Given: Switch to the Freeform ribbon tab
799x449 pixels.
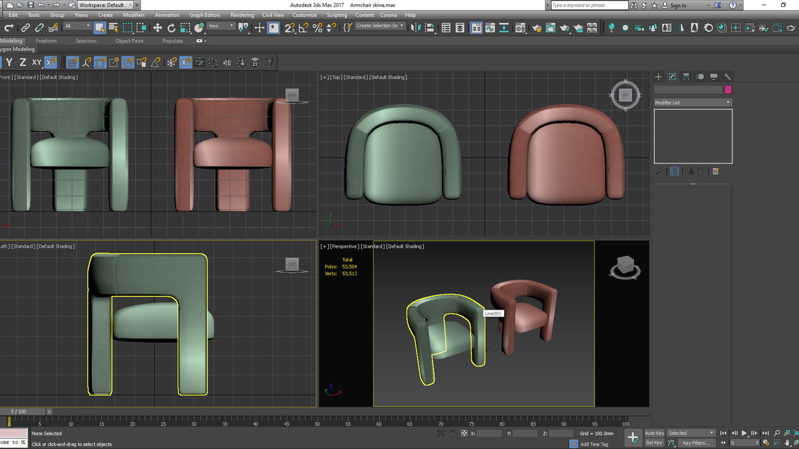Looking at the screenshot, I should 46,41.
